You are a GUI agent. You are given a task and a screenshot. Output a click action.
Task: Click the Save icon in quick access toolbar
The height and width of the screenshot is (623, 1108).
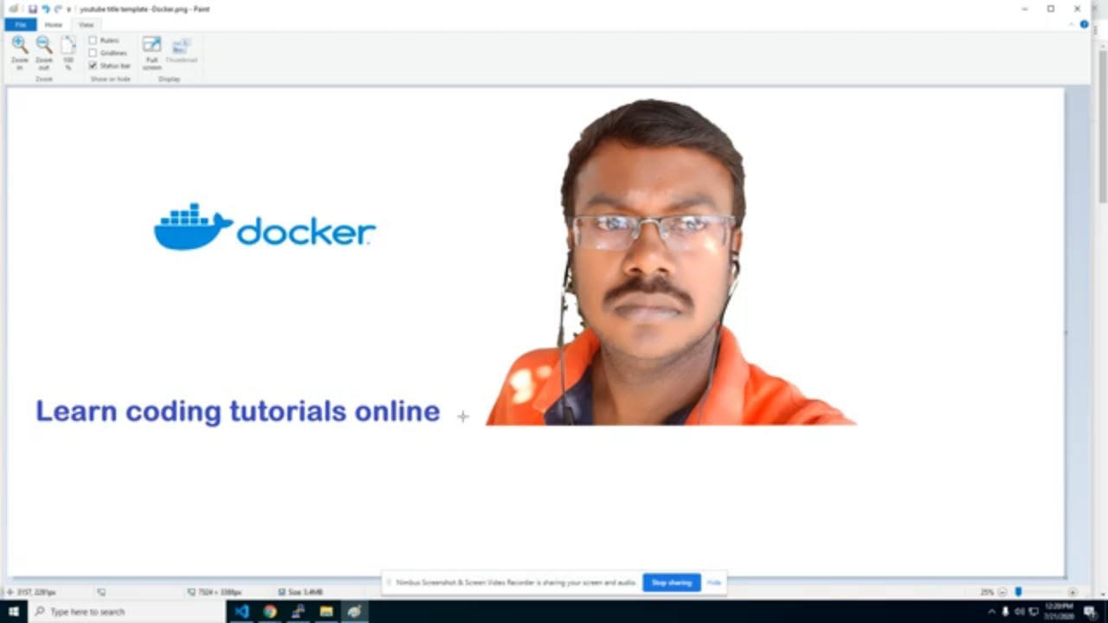(x=33, y=9)
